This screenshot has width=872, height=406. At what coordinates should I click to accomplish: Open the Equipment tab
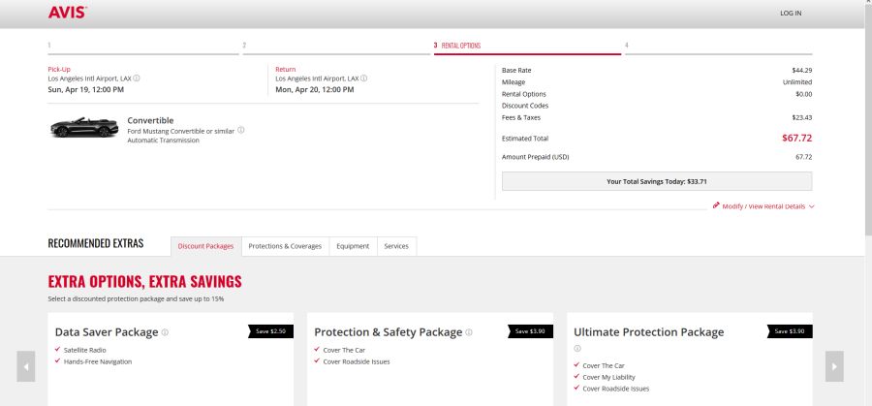[353, 246]
